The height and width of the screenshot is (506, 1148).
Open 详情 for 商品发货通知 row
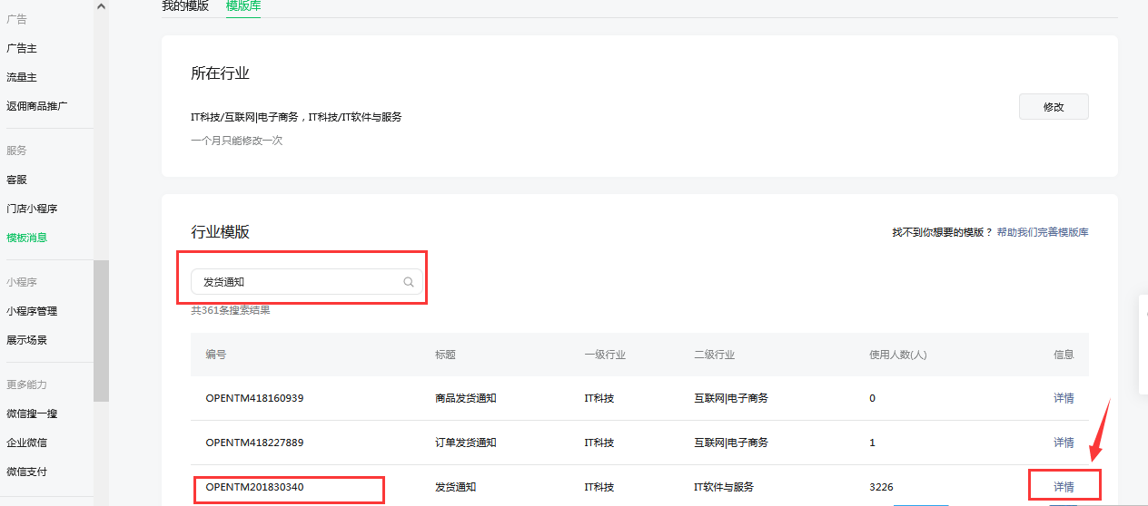coord(1064,398)
